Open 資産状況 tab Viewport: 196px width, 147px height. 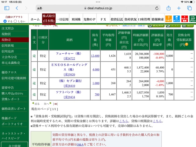(130, 19)
